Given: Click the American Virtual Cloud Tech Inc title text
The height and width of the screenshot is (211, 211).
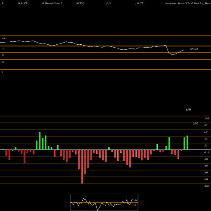Looking at the screenshot, I should click(184, 3).
